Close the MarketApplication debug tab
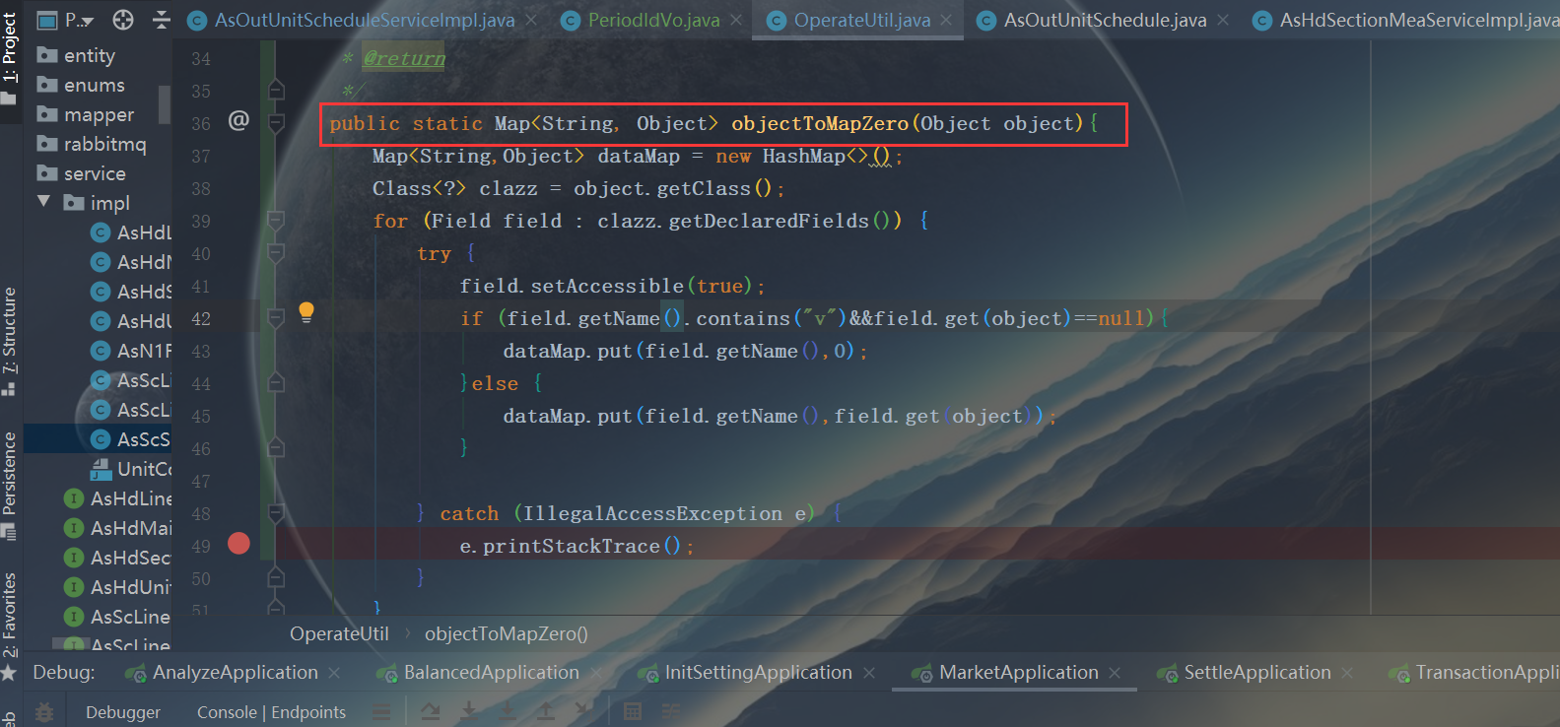Screen dimensions: 1560x727 1115,673
